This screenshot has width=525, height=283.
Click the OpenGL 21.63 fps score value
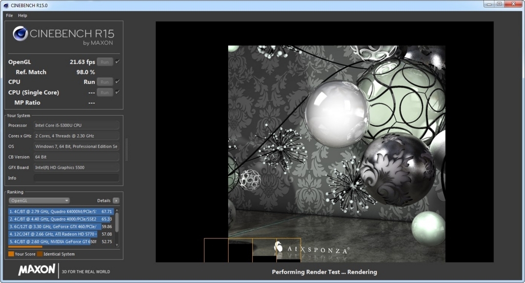[83, 62]
